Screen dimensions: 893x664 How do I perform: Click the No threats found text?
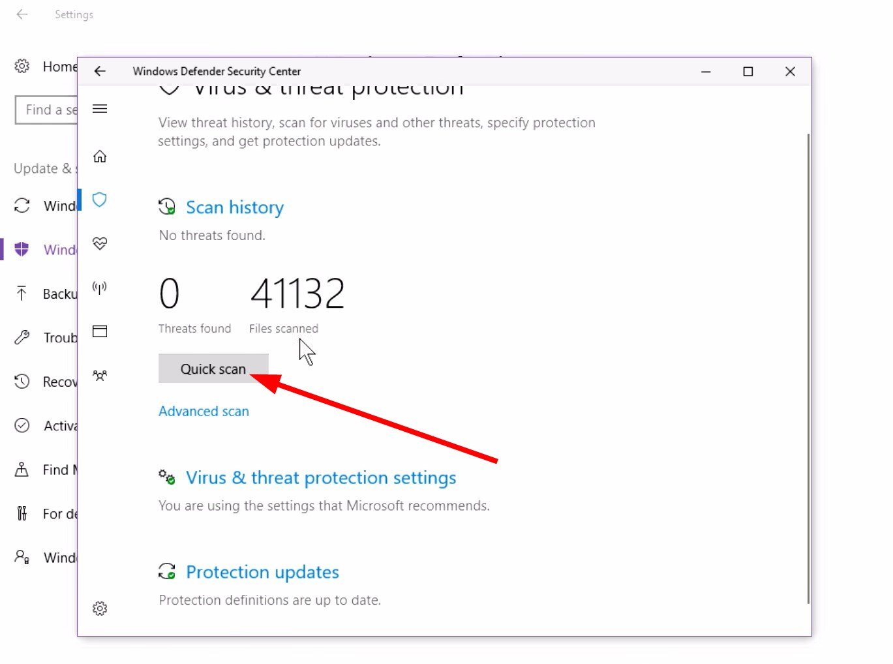212,235
